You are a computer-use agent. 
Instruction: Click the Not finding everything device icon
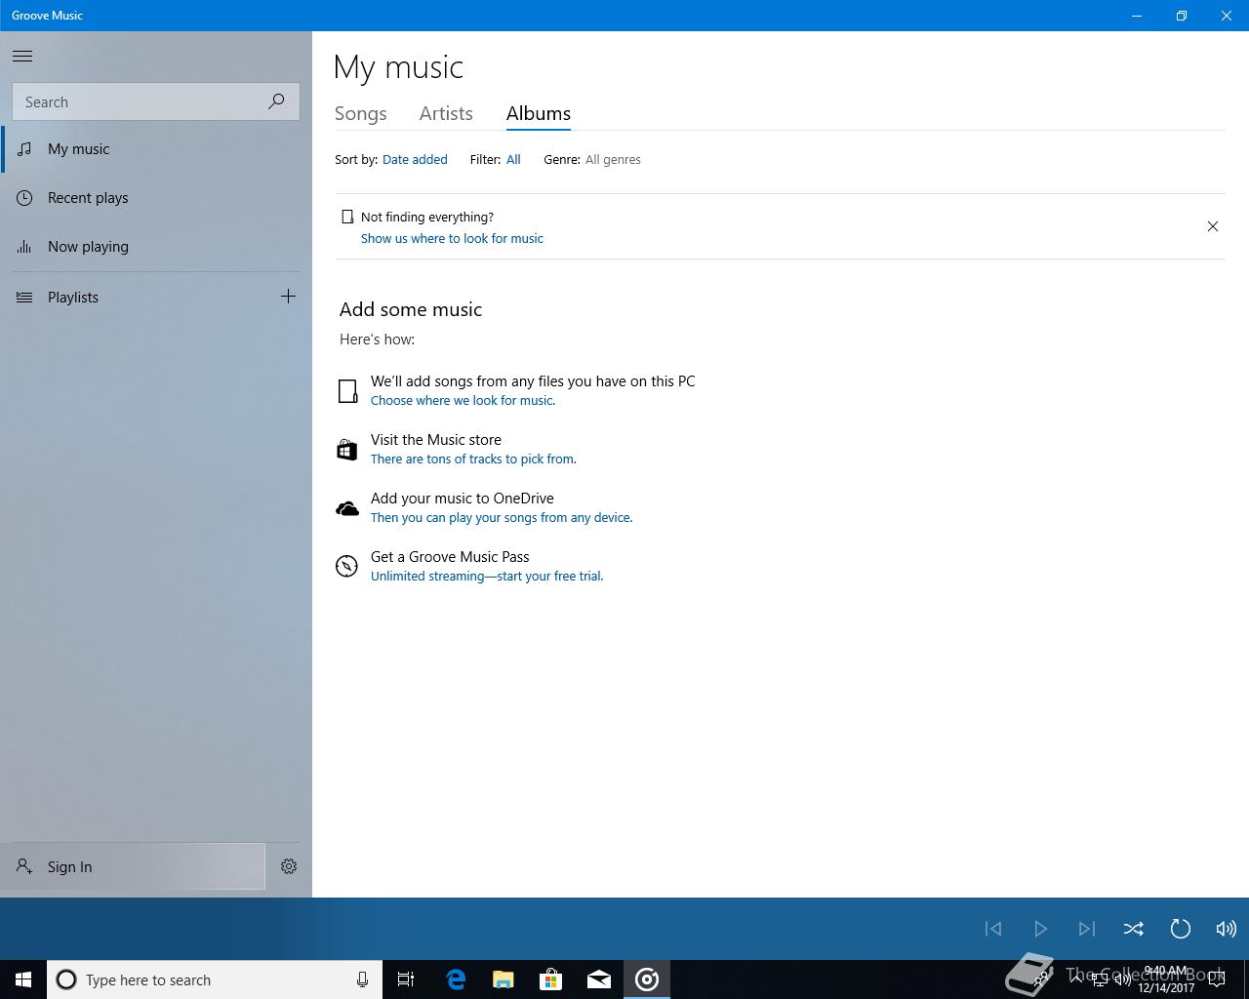tap(347, 217)
